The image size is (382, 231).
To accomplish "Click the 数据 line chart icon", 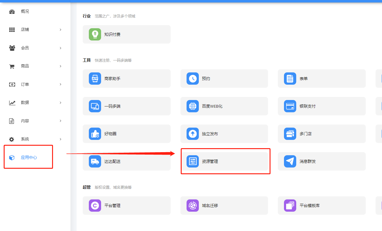I will tap(12, 103).
